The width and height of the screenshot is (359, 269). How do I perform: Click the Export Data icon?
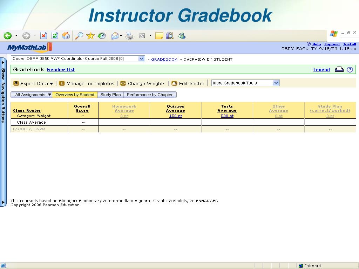[x=16, y=83]
